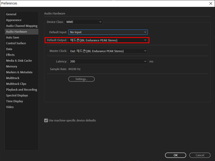The height and width of the screenshot is (161, 215).
Task: Select Appearance in the sidebar
Action: [21, 20]
